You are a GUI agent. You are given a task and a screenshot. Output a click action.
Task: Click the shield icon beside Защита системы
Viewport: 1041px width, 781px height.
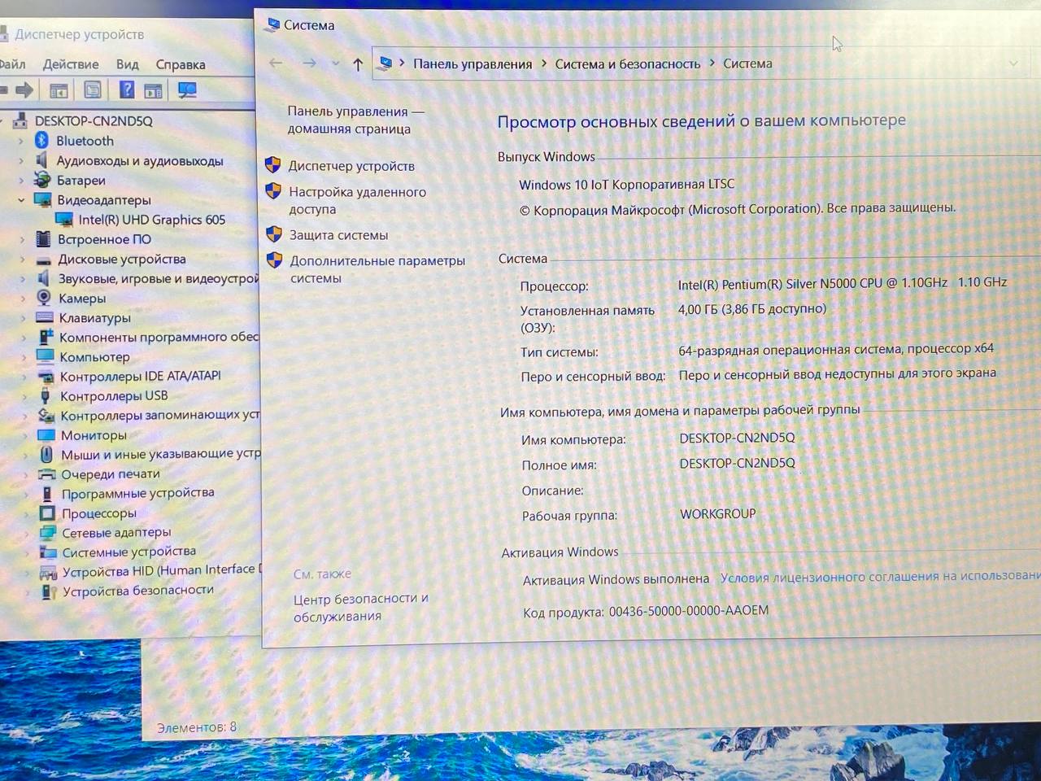274,235
